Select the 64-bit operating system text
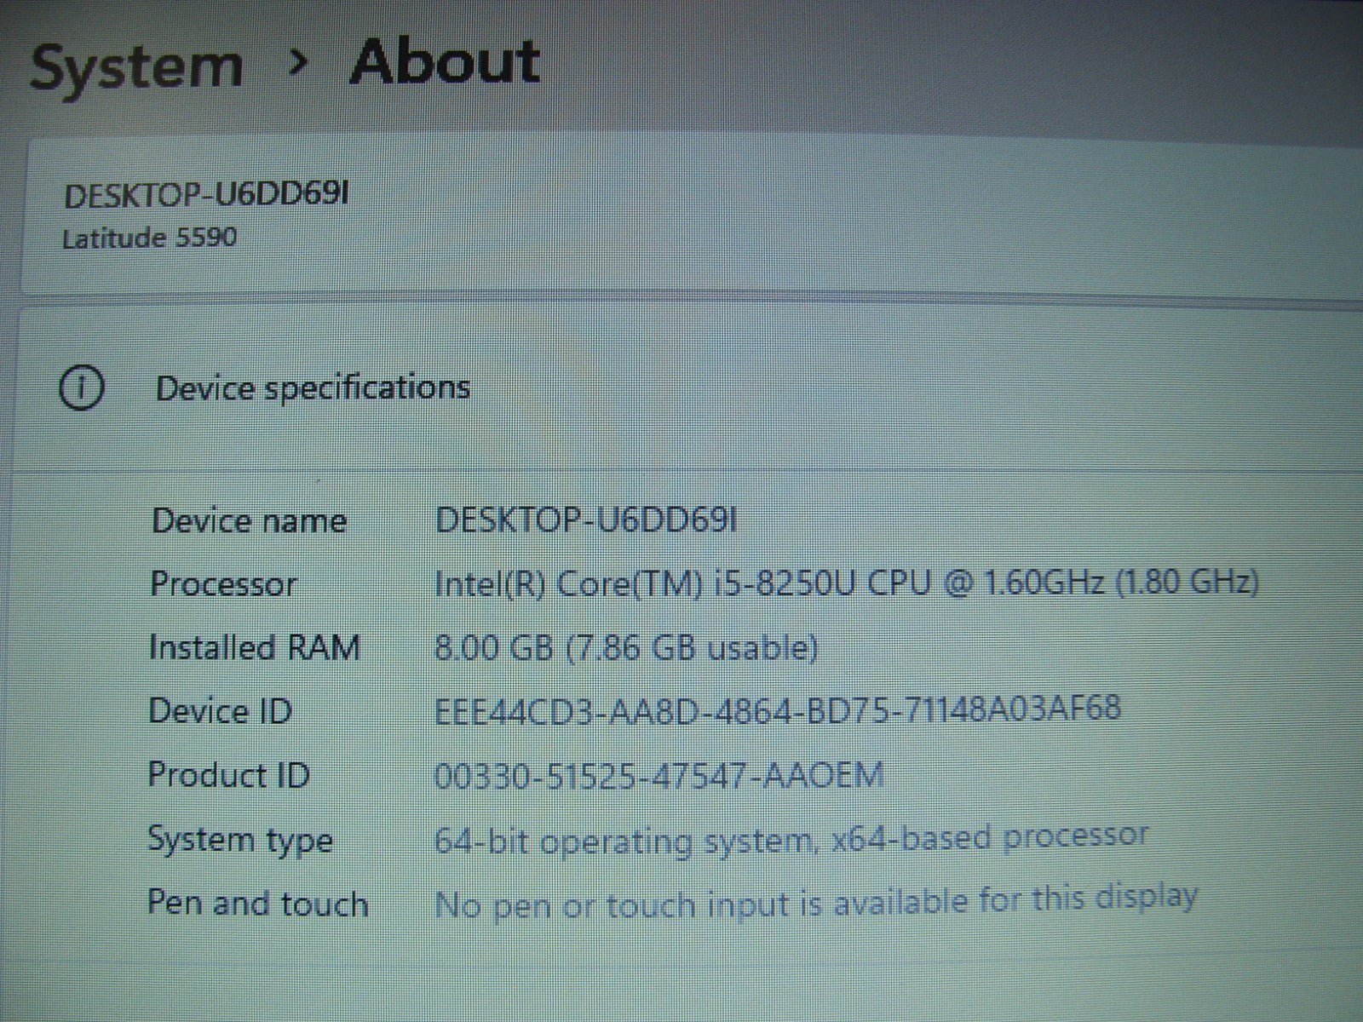1363x1022 pixels. click(x=791, y=839)
